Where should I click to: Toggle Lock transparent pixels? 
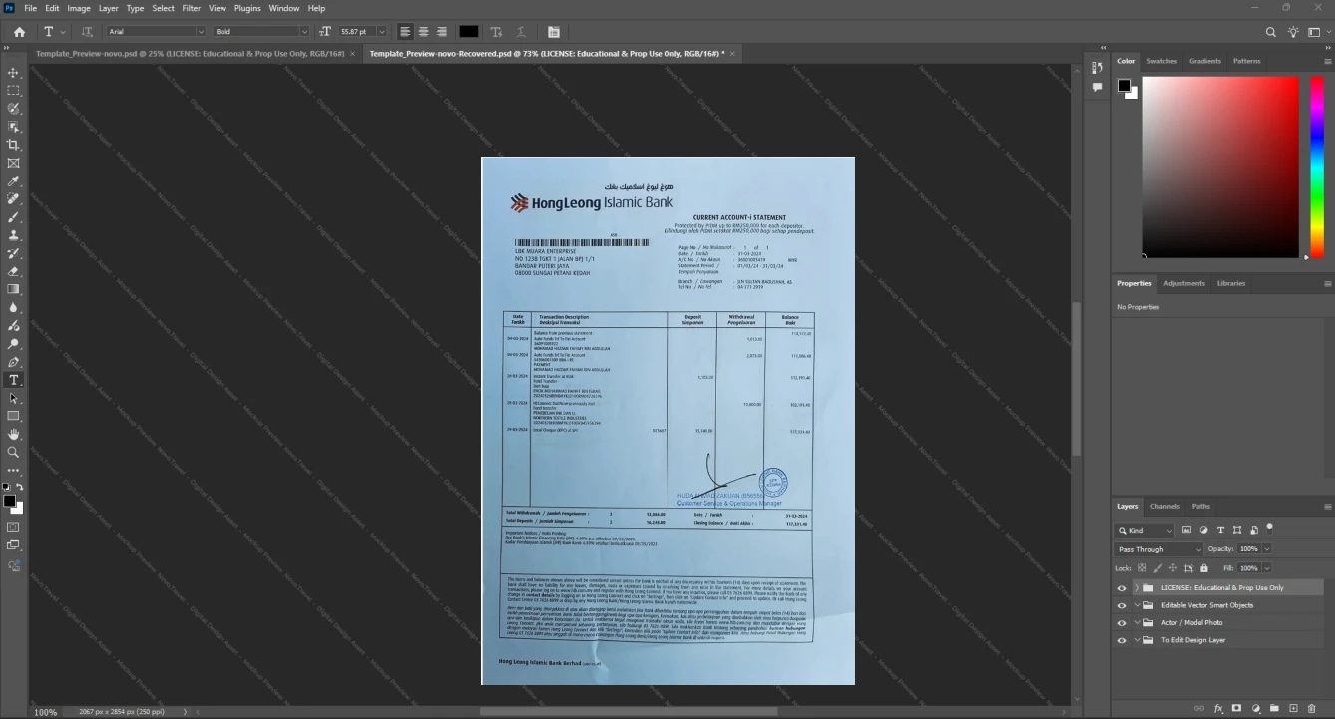[x=1143, y=568]
